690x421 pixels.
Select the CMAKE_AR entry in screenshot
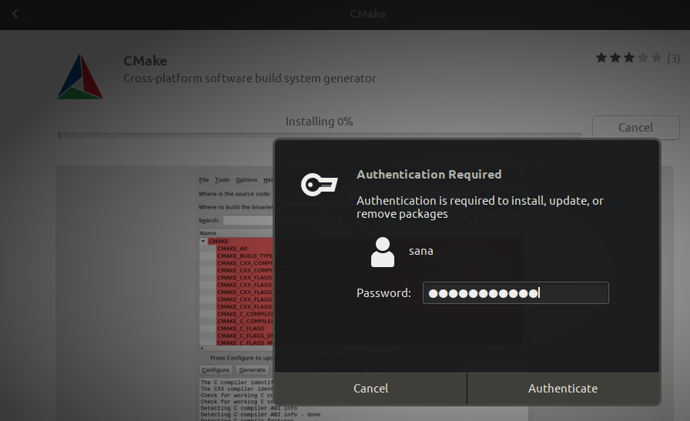coord(233,249)
